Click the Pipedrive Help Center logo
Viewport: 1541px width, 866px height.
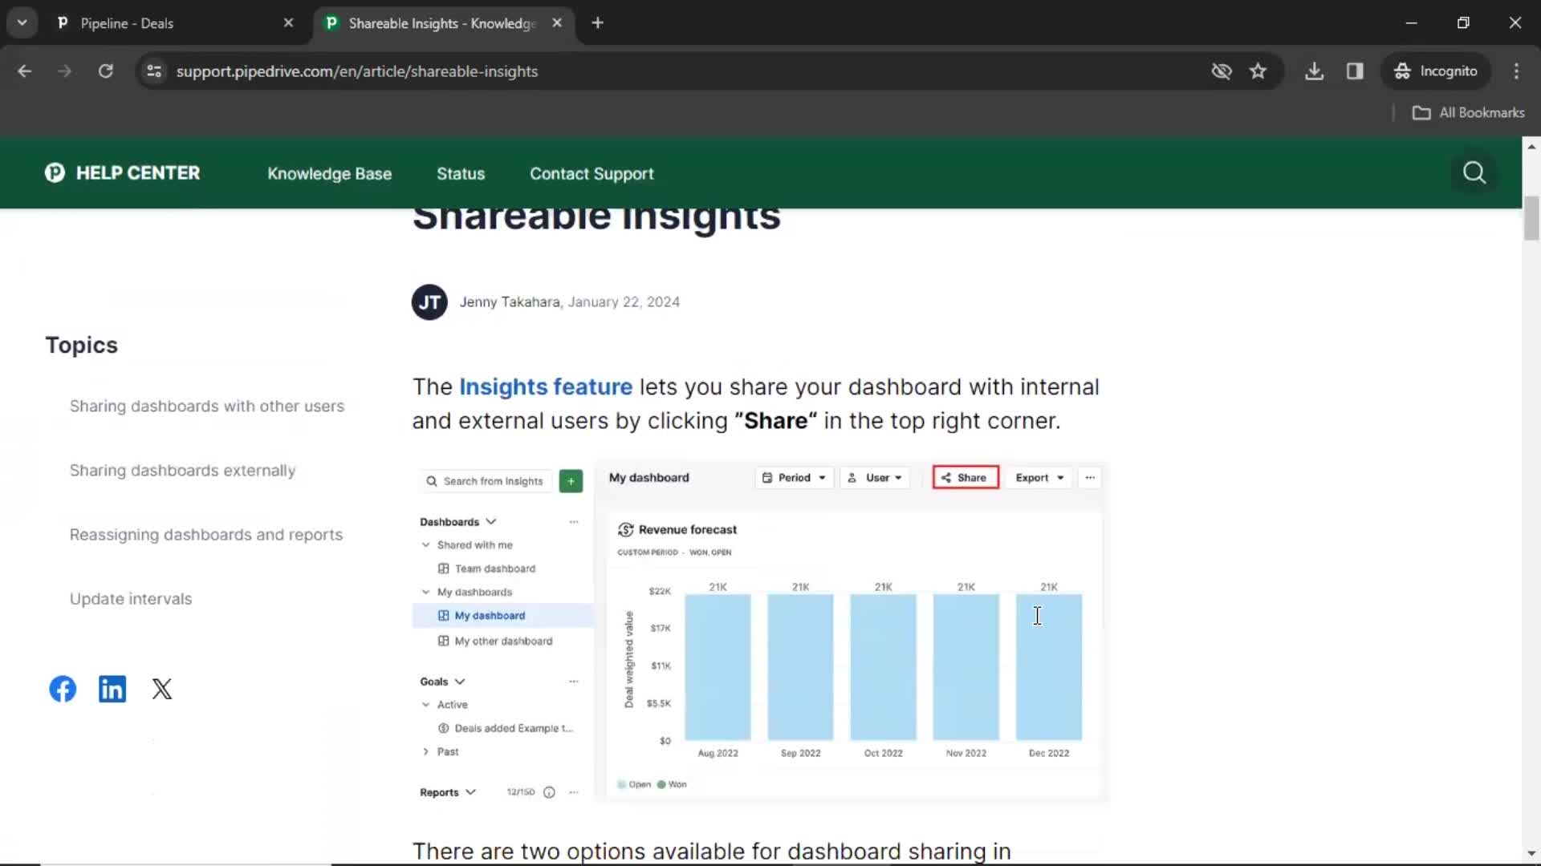click(x=55, y=172)
